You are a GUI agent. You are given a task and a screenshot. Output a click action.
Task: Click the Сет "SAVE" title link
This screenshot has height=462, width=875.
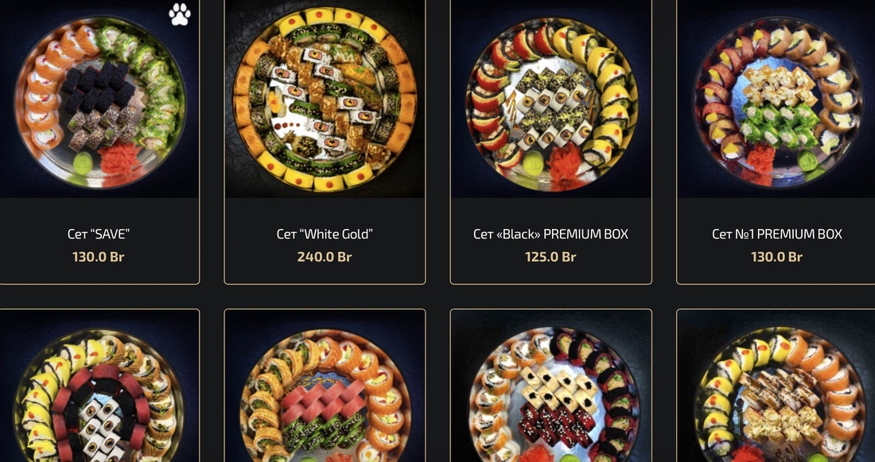tap(98, 234)
